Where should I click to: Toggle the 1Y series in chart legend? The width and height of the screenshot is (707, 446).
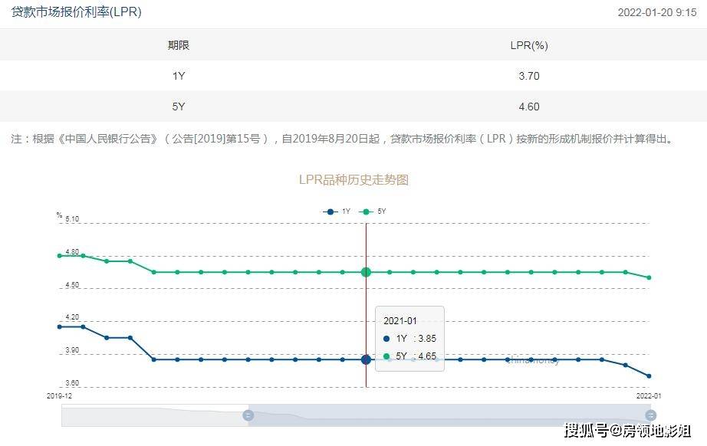point(337,211)
